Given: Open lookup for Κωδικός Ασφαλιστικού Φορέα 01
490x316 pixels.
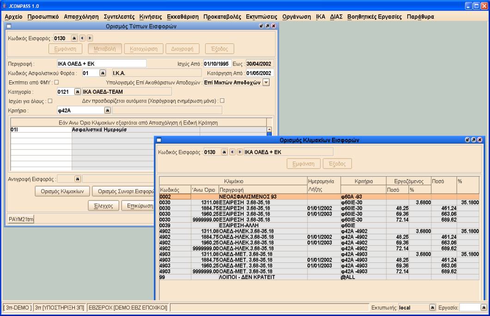Looking at the screenshot, I should coord(103,73).
